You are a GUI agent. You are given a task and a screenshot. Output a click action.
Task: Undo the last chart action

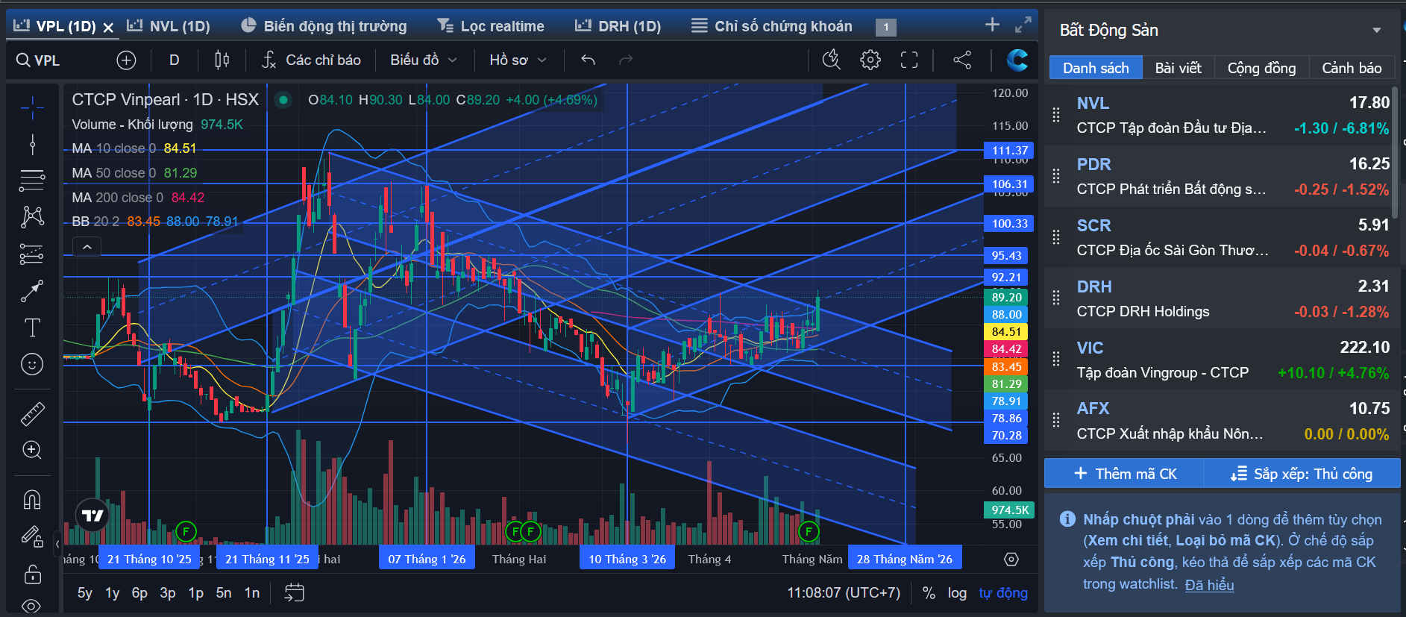coord(588,60)
